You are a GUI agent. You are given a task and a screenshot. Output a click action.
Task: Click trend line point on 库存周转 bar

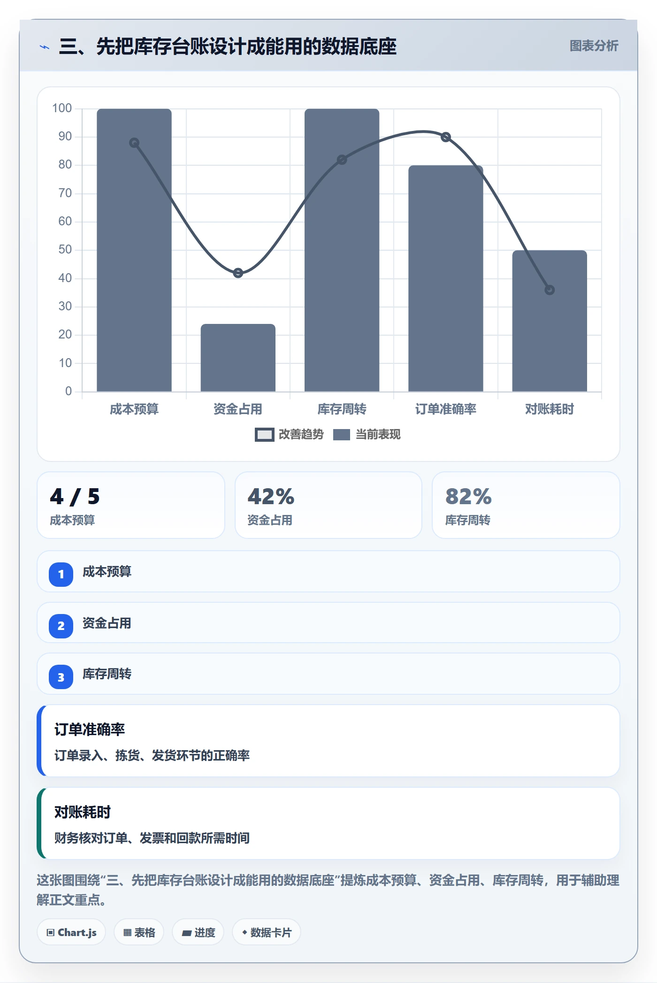pyautogui.click(x=342, y=160)
